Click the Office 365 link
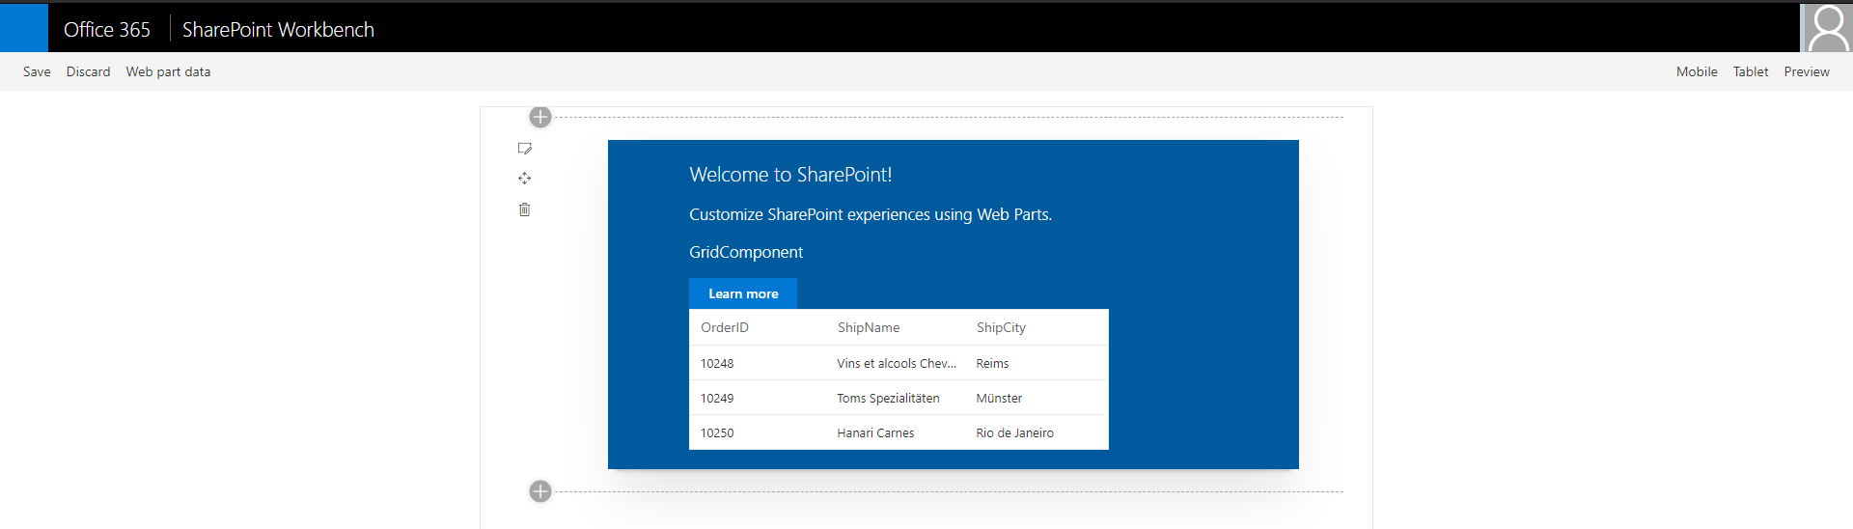Screen dimensions: 1853x529 [107, 30]
